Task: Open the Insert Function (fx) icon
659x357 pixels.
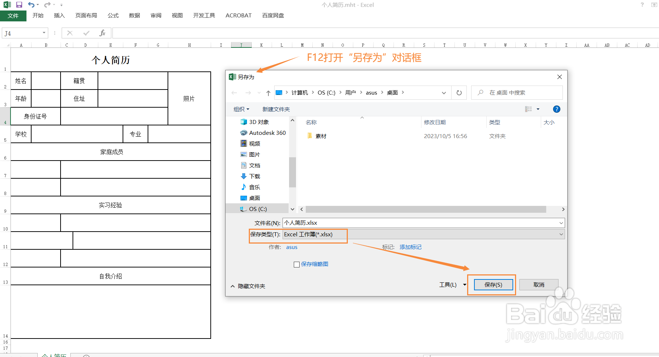Action: click(103, 33)
